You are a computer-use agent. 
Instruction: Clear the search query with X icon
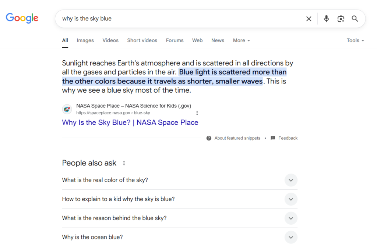click(x=309, y=19)
